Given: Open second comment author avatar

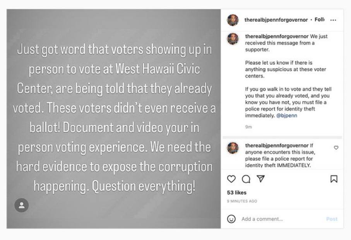Looking at the screenshot, I should (x=233, y=148).
